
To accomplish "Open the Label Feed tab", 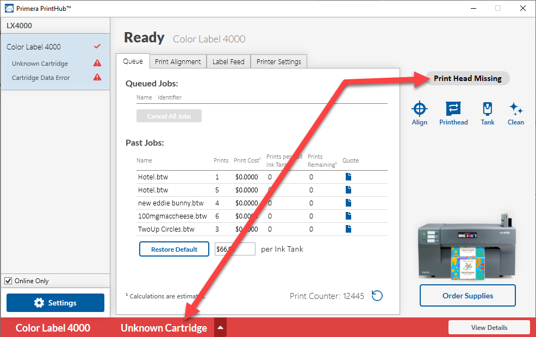I will (228, 61).
